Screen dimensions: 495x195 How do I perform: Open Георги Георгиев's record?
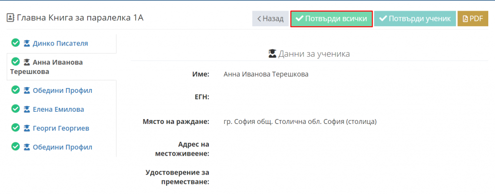pos(61,128)
